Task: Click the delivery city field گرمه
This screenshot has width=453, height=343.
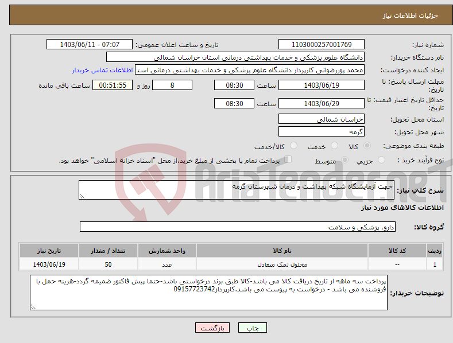Action: click(x=322, y=132)
